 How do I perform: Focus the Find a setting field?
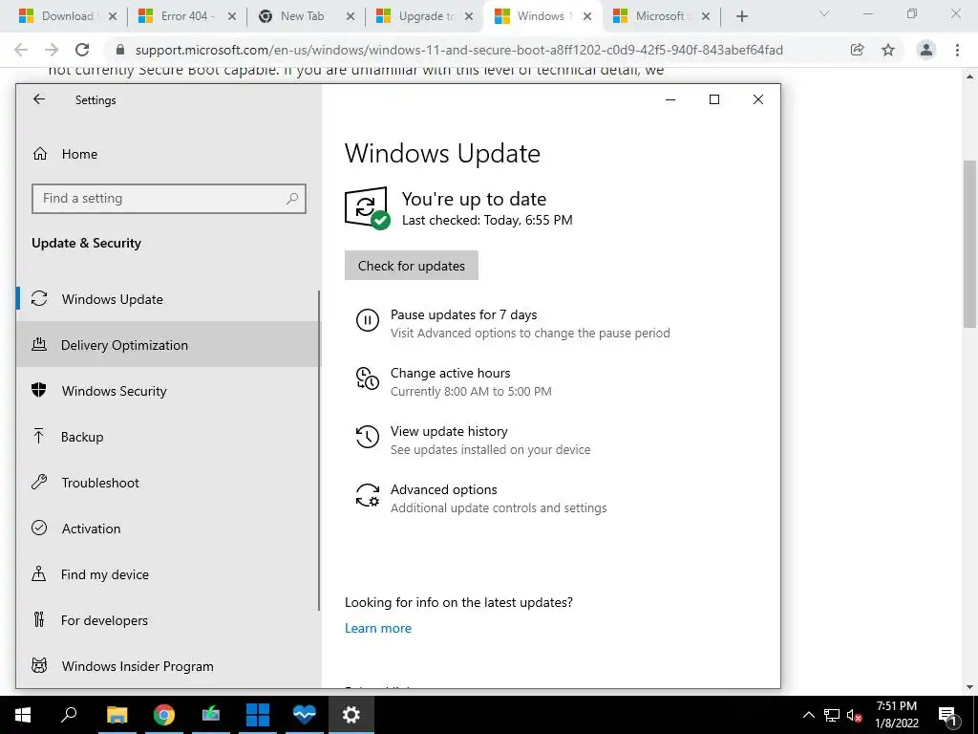click(168, 199)
